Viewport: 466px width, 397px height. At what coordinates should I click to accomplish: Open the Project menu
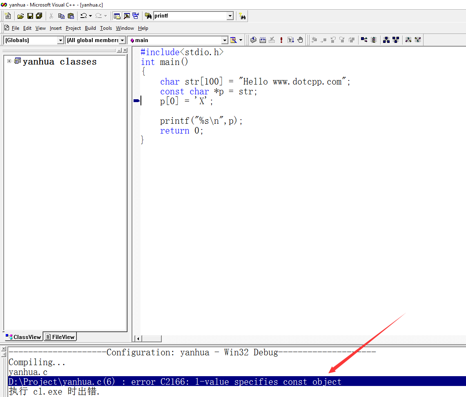pos(73,28)
